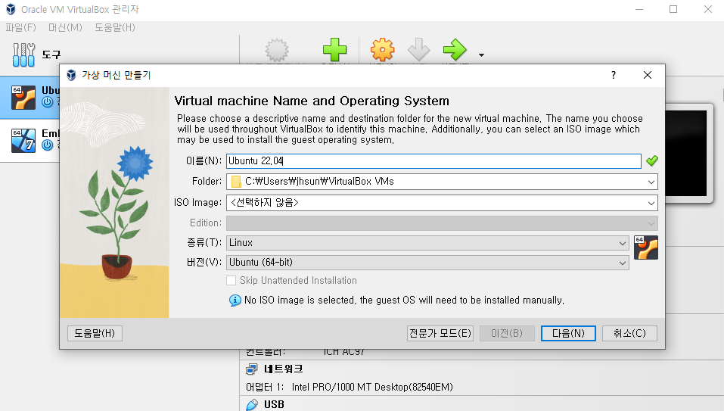
Task: Click the gray down-arrow Discard toolbar icon
Action: pyautogui.click(x=419, y=50)
